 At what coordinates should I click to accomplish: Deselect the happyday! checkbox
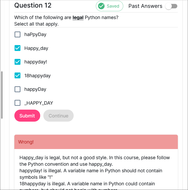point(17,62)
